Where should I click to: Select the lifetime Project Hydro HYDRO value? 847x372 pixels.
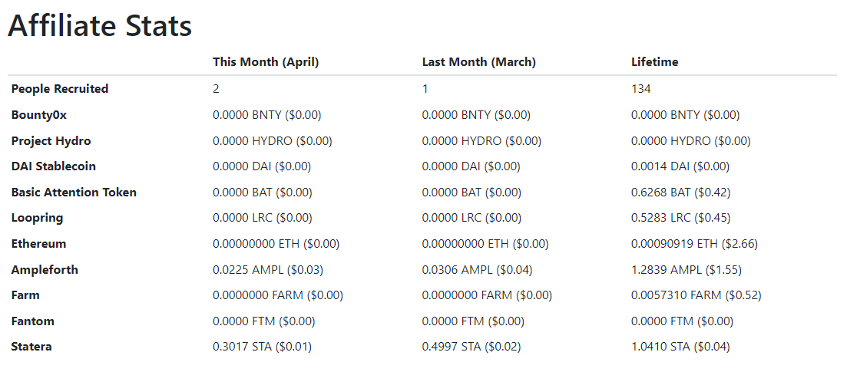click(x=691, y=141)
